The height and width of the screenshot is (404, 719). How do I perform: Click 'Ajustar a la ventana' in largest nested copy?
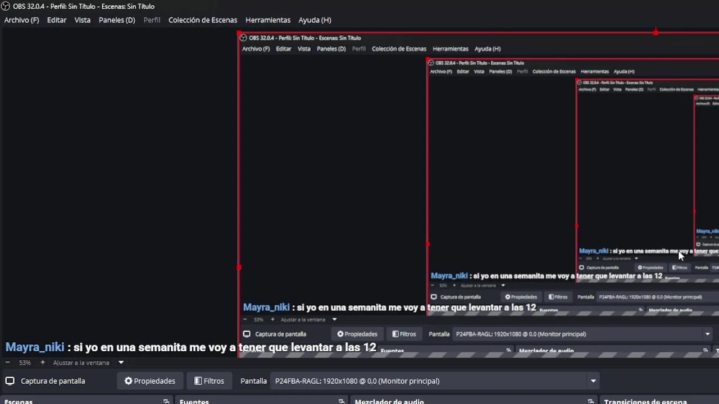pyautogui.click(x=303, y=319)
